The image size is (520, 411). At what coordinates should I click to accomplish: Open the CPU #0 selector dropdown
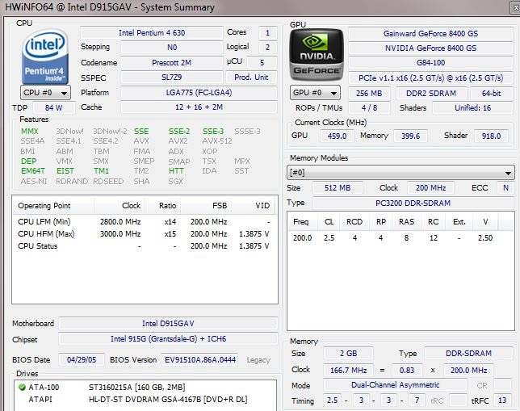[x=45, y=93]
